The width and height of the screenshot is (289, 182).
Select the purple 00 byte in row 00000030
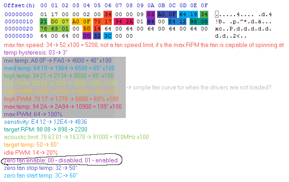point(87,36)
